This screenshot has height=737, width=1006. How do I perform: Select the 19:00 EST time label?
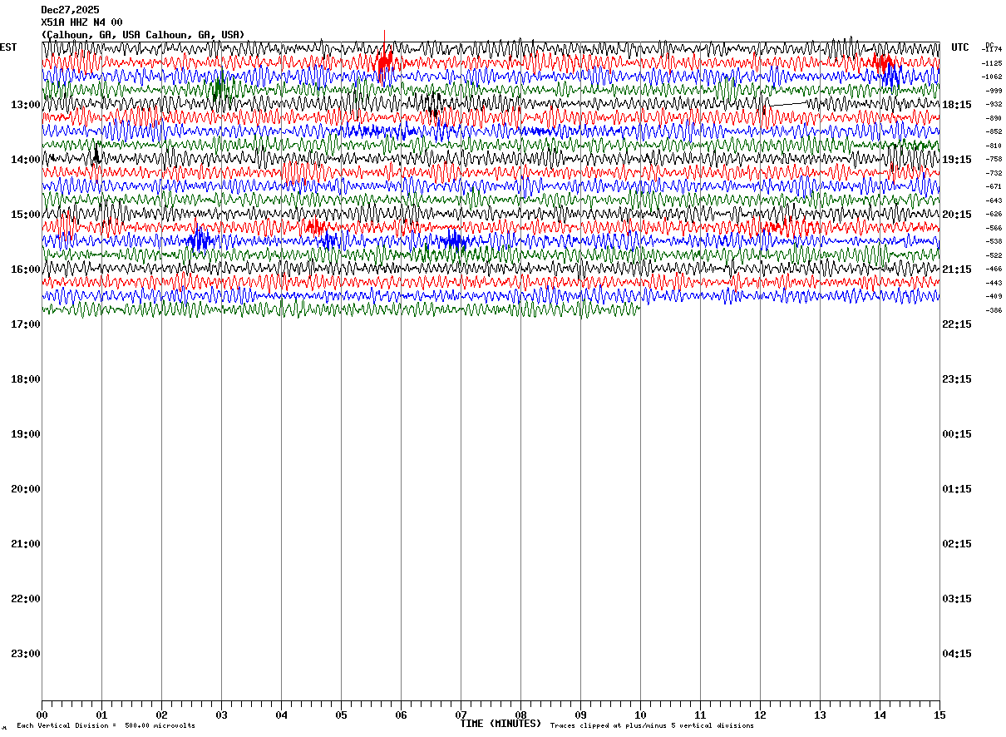pyautogui.click(x=26, y=434)
